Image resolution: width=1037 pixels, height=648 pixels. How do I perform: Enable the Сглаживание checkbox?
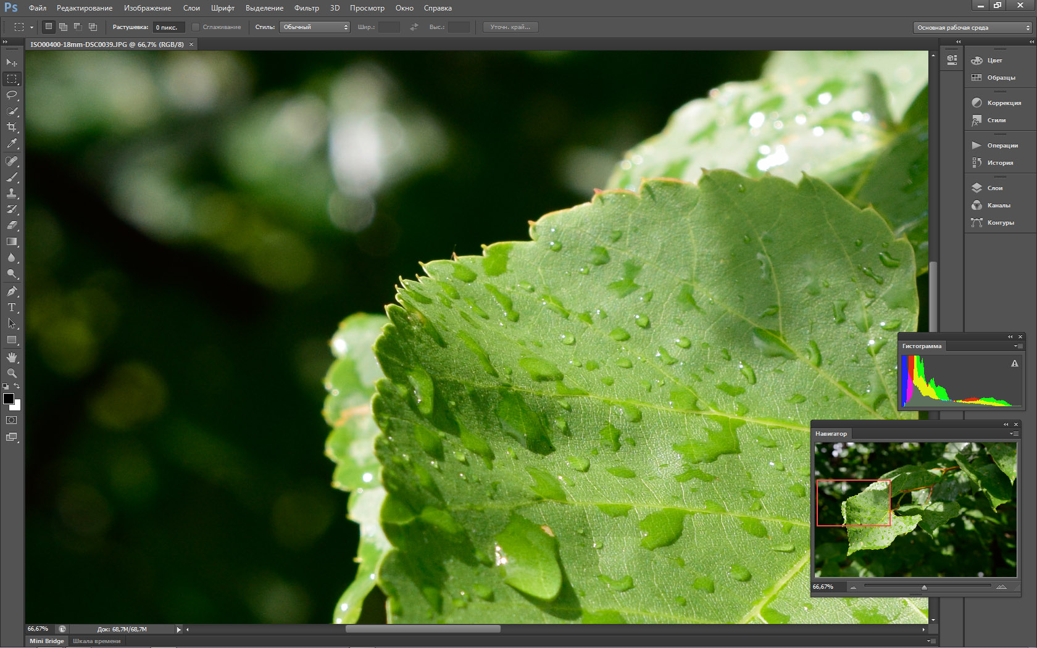196,27
